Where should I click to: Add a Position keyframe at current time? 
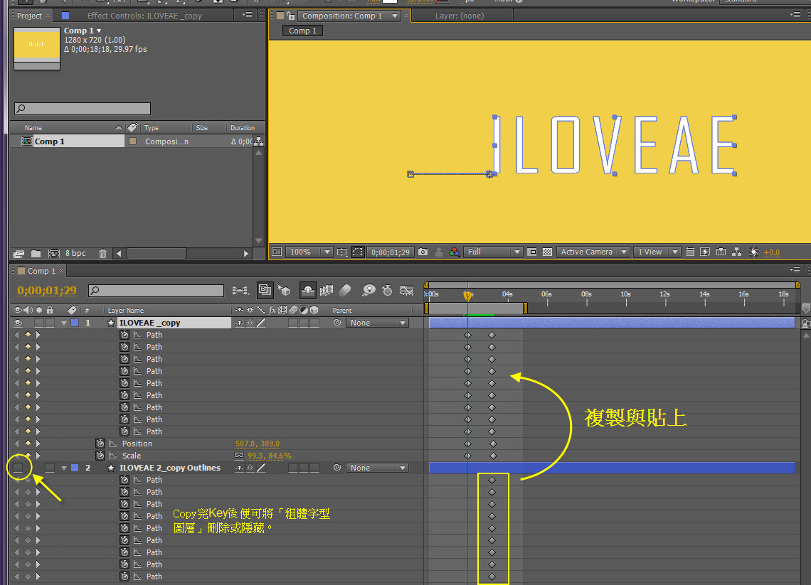point(28,444)
